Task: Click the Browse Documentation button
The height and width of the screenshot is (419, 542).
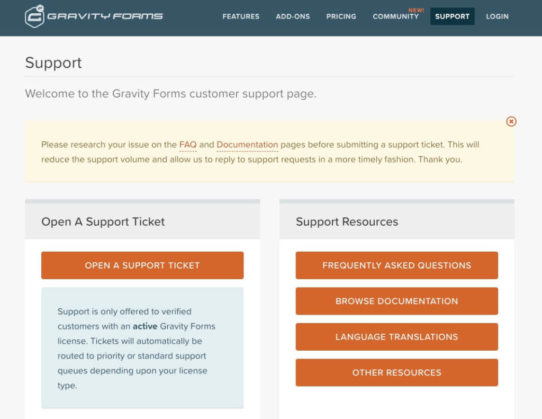Action: click(397, 301)
